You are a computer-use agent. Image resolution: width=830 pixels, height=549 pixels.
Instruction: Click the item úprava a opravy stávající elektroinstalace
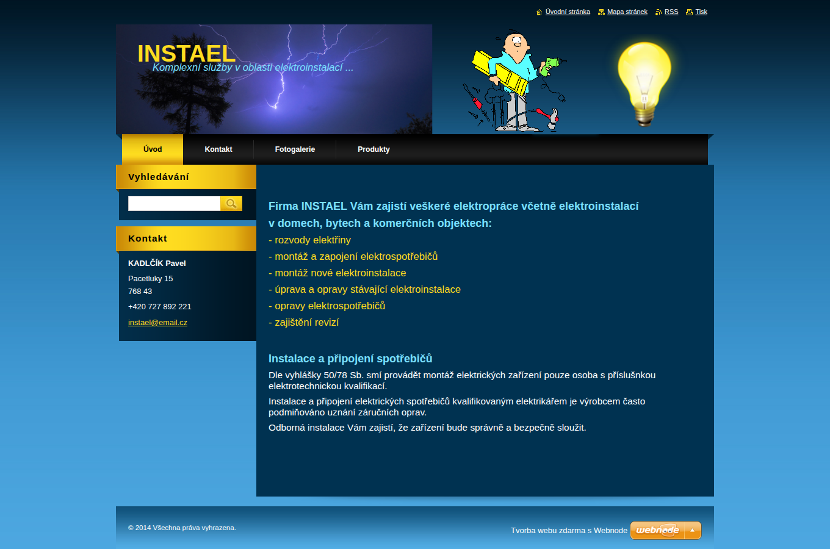click(365, 290)
